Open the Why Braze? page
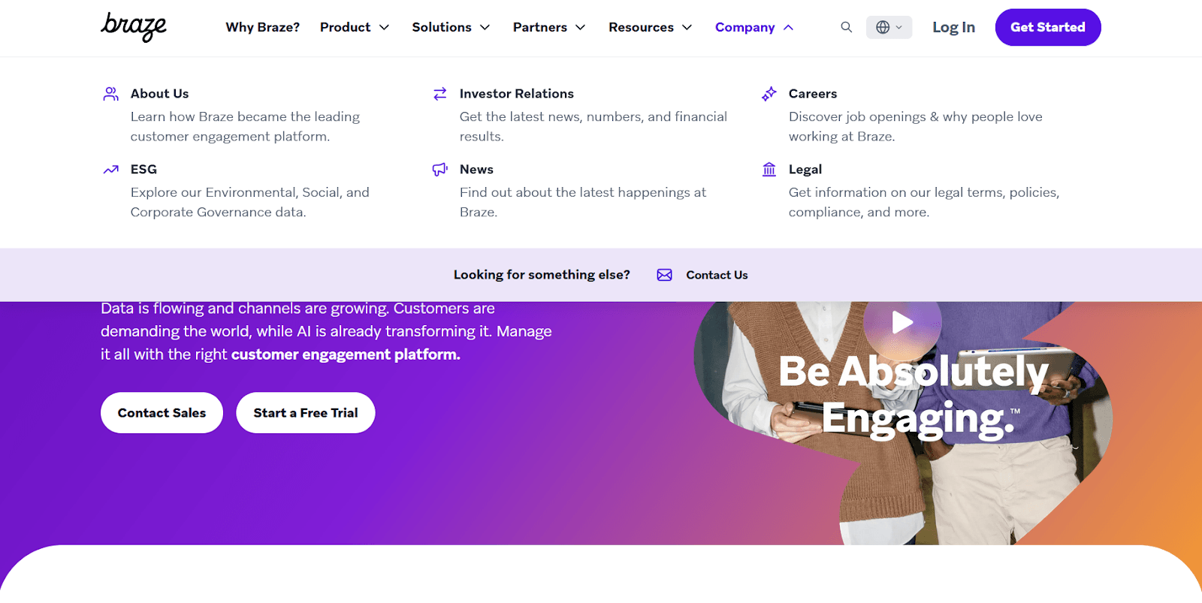This screenshot has height=603, width=1202. tap(262, 27)
